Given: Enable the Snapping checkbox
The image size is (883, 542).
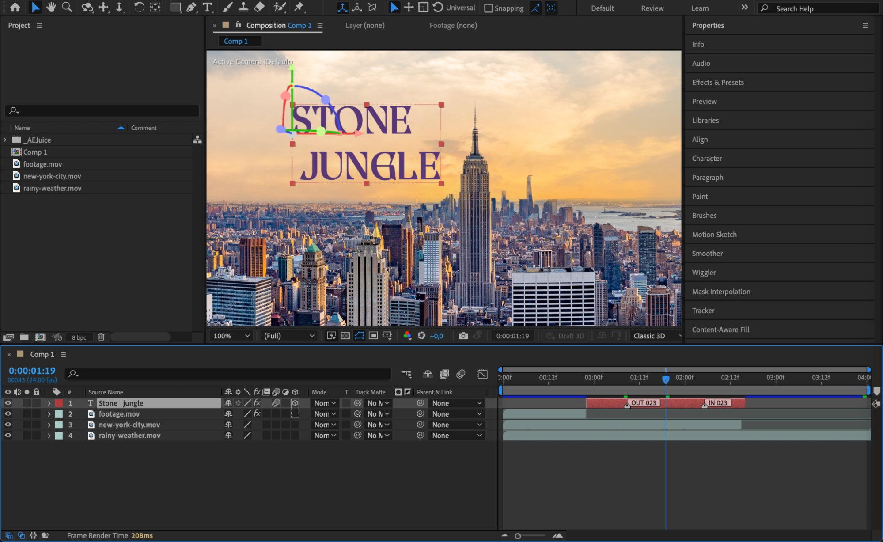Looking at the screenshot, I should click(x=489, y=8).
